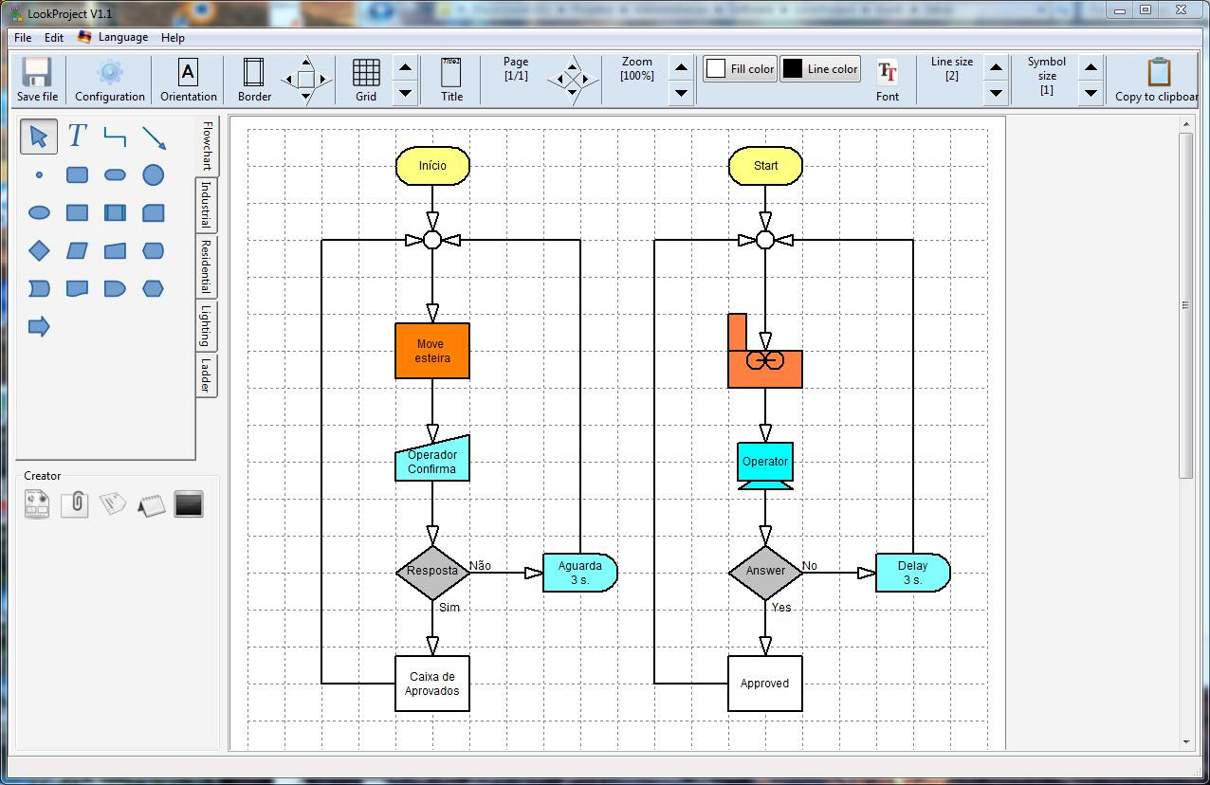This screenshot has height=785, width=1210.
Task: Open the Edit menu
Action: 54,38
